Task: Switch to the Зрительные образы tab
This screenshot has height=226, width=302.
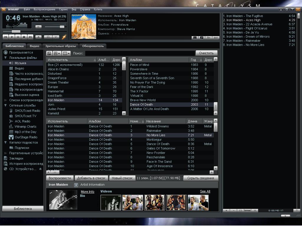Action: (x=60, y=46)
